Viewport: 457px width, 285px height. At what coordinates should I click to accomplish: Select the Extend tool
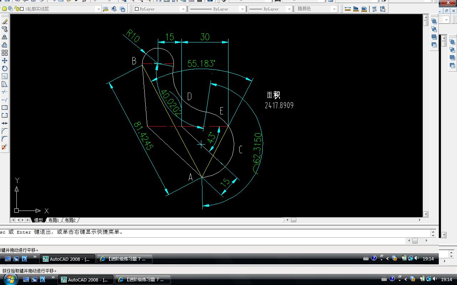5,100
